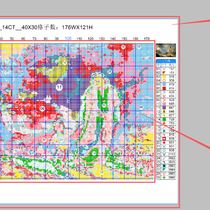
Task: Click the 23 marker in the bottom yellow area
Action: 102,172
